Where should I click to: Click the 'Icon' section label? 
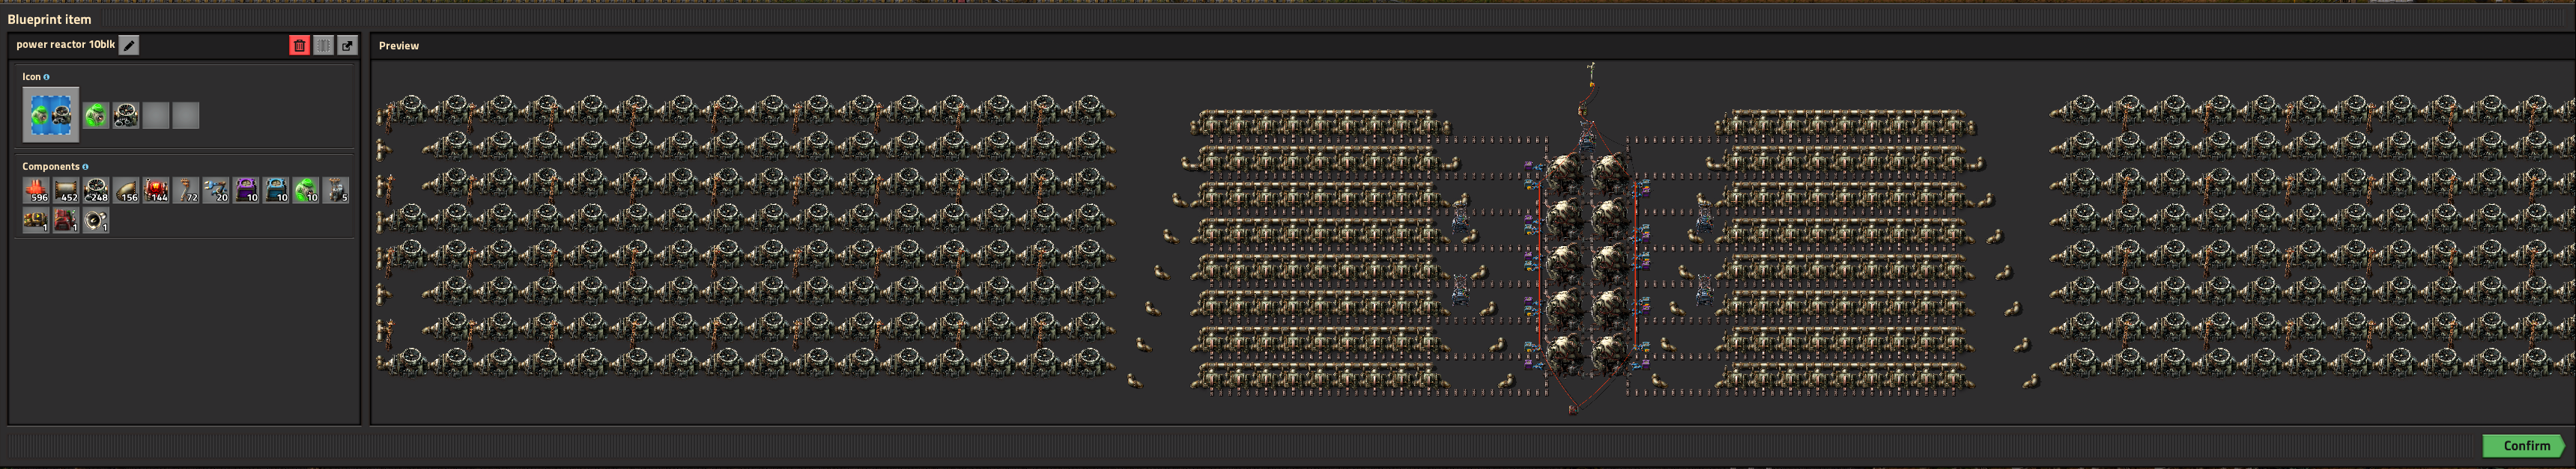32,77
